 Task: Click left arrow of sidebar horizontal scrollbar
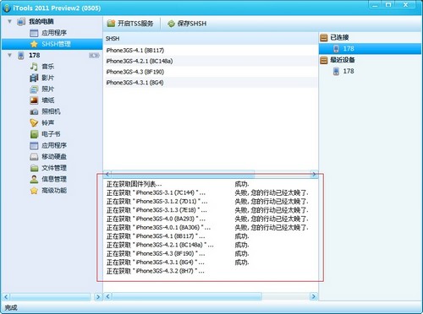coord(6,296)
